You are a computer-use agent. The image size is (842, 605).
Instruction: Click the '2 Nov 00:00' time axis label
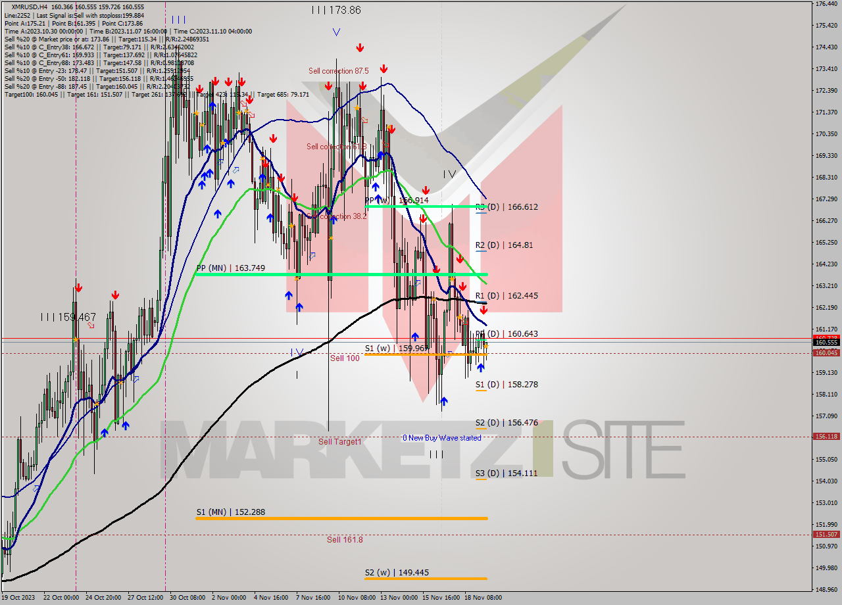228,598
